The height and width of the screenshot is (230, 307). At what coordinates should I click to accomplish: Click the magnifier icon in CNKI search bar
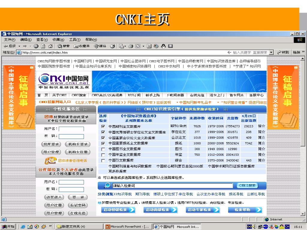click(107, 185)
